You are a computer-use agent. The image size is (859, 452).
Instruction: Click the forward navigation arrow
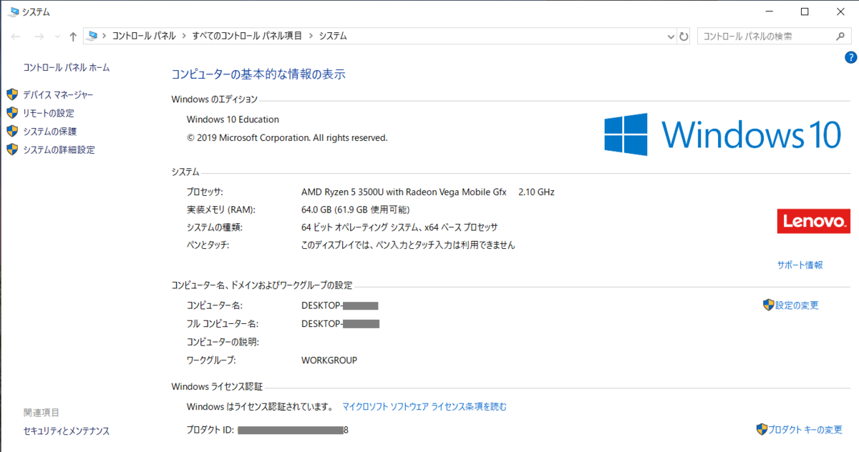click(x=39, y=36)
